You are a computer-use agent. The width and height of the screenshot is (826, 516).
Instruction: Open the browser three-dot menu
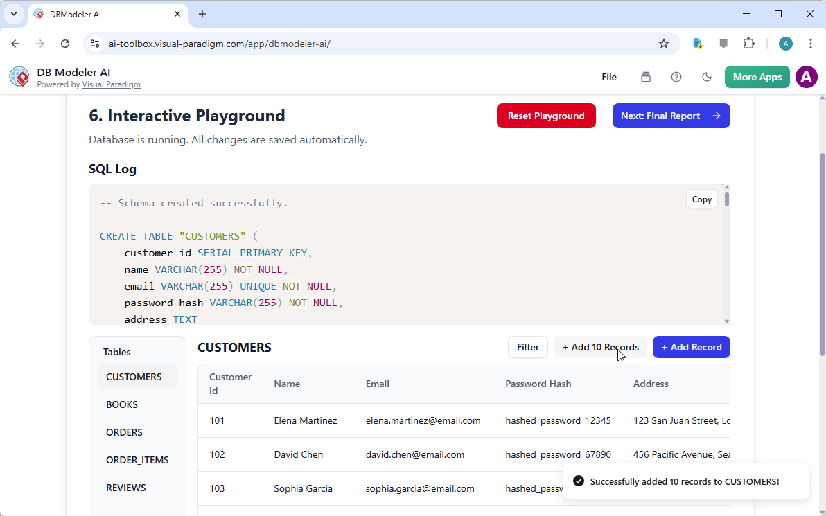tap(811, 43)
